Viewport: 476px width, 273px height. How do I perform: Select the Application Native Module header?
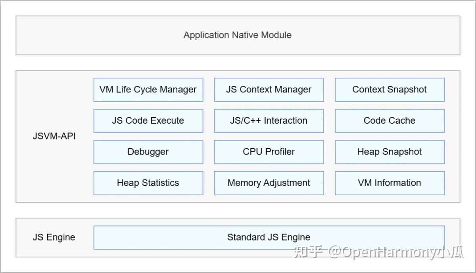pyautogui.click(x=237, y=35)
